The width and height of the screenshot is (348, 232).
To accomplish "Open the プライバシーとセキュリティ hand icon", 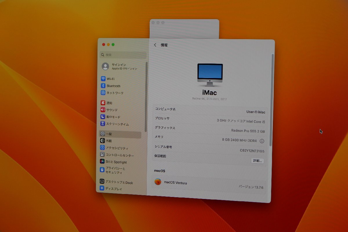I will coord(102,170).
